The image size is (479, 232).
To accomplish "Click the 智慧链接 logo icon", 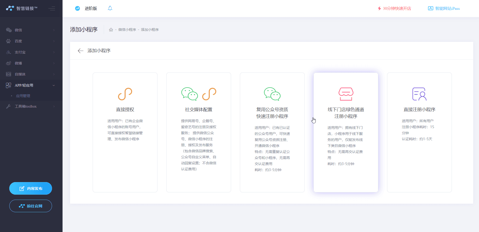I will coord(10,8).
